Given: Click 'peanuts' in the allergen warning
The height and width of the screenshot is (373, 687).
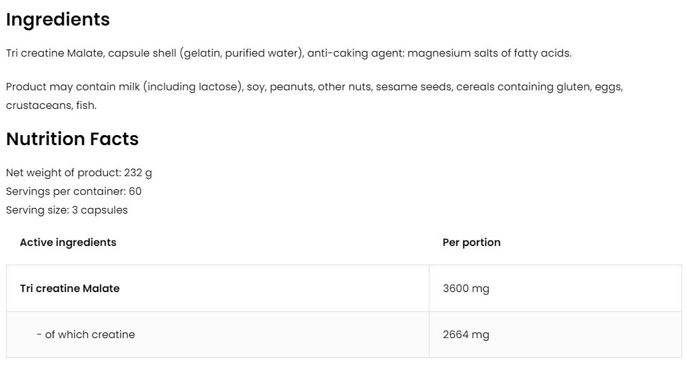Looking at the screenshot, I should (291, 87).
